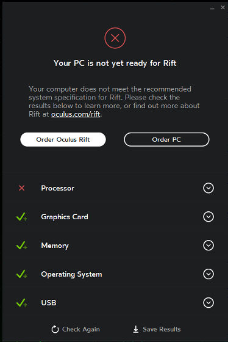Click the Order PC button
This screenshot has width=228, height=342.
(x=166, y=139)
